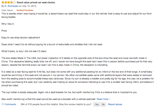Open reviewer K. Rochester's profile
The height and width of the screenshot is (108, 158).
pyautogui.click(x=12, y=6)
